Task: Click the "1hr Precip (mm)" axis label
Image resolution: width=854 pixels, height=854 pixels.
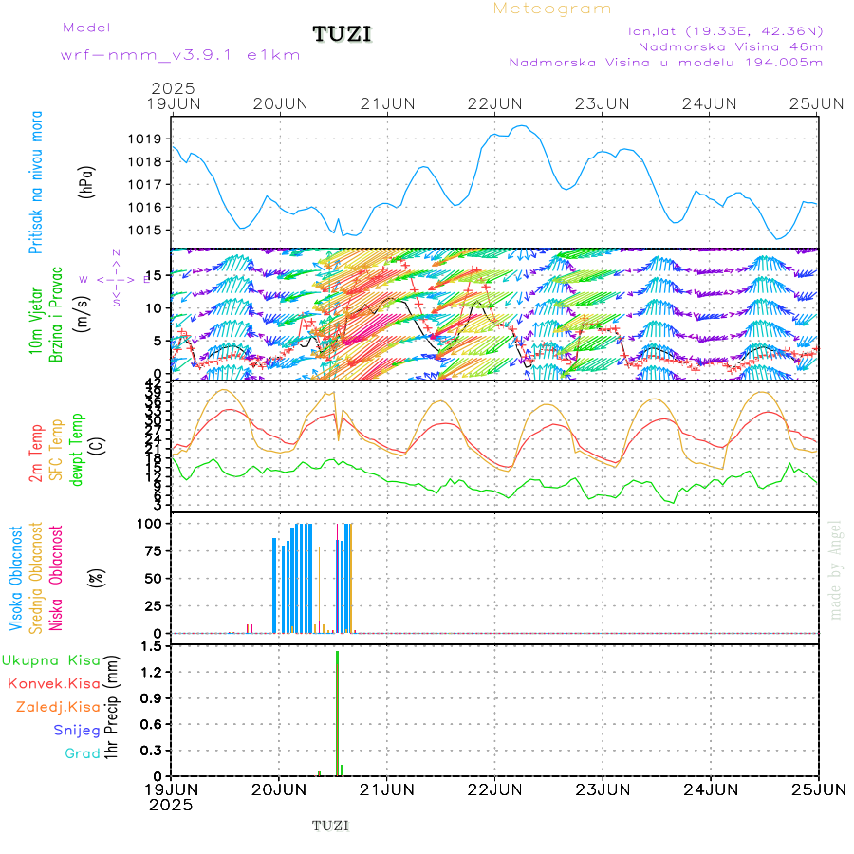Action: point(111,708)
